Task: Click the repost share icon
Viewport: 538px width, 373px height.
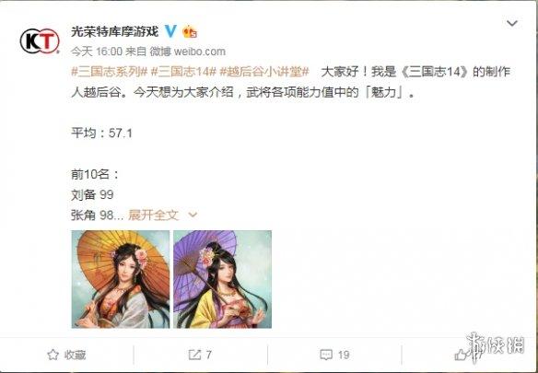Action: coord(194,355)
